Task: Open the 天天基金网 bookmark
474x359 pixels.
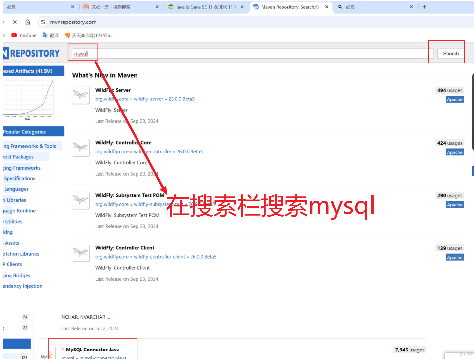Action: coord(89,35)
